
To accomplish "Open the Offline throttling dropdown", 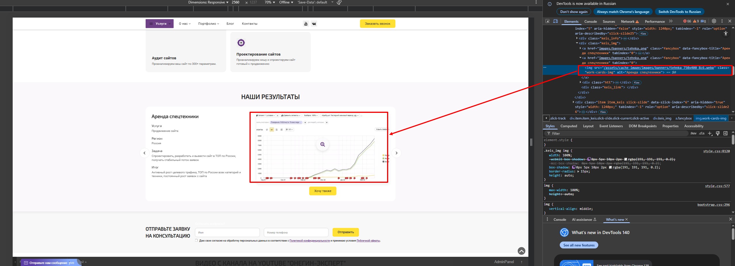I will (286, 2).
